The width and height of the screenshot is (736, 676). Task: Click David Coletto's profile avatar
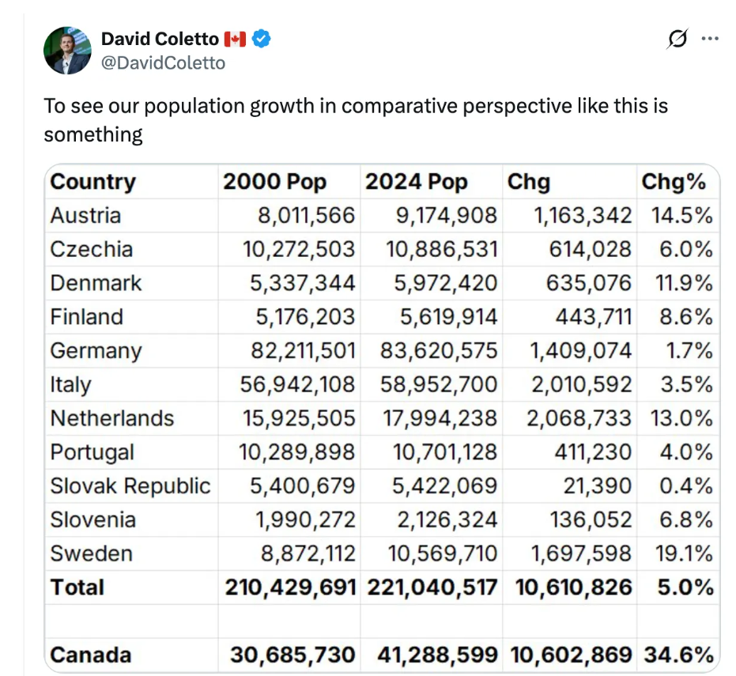(x=67, y=51)
